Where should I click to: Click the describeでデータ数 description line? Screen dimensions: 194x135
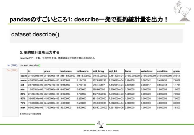tap(57, 58)
